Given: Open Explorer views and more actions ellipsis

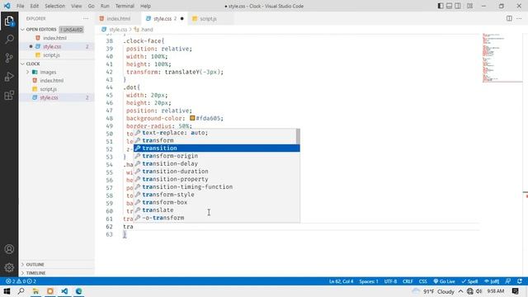Looking at the screenshot, I should (x=86, y=18).
